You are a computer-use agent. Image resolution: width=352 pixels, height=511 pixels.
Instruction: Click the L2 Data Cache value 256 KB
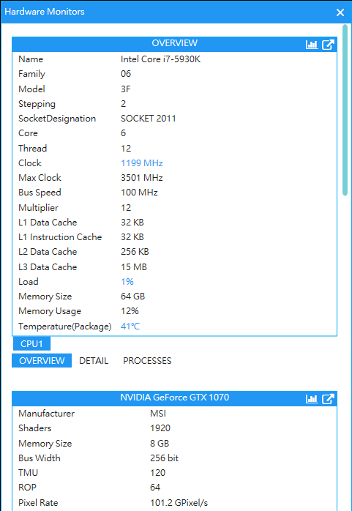point(135,252)
